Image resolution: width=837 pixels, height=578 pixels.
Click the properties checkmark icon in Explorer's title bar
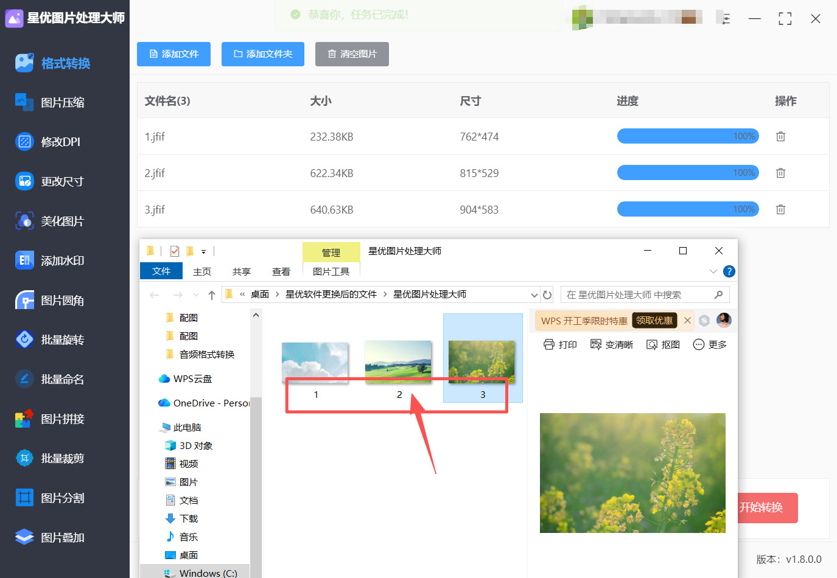coord(175,251)
